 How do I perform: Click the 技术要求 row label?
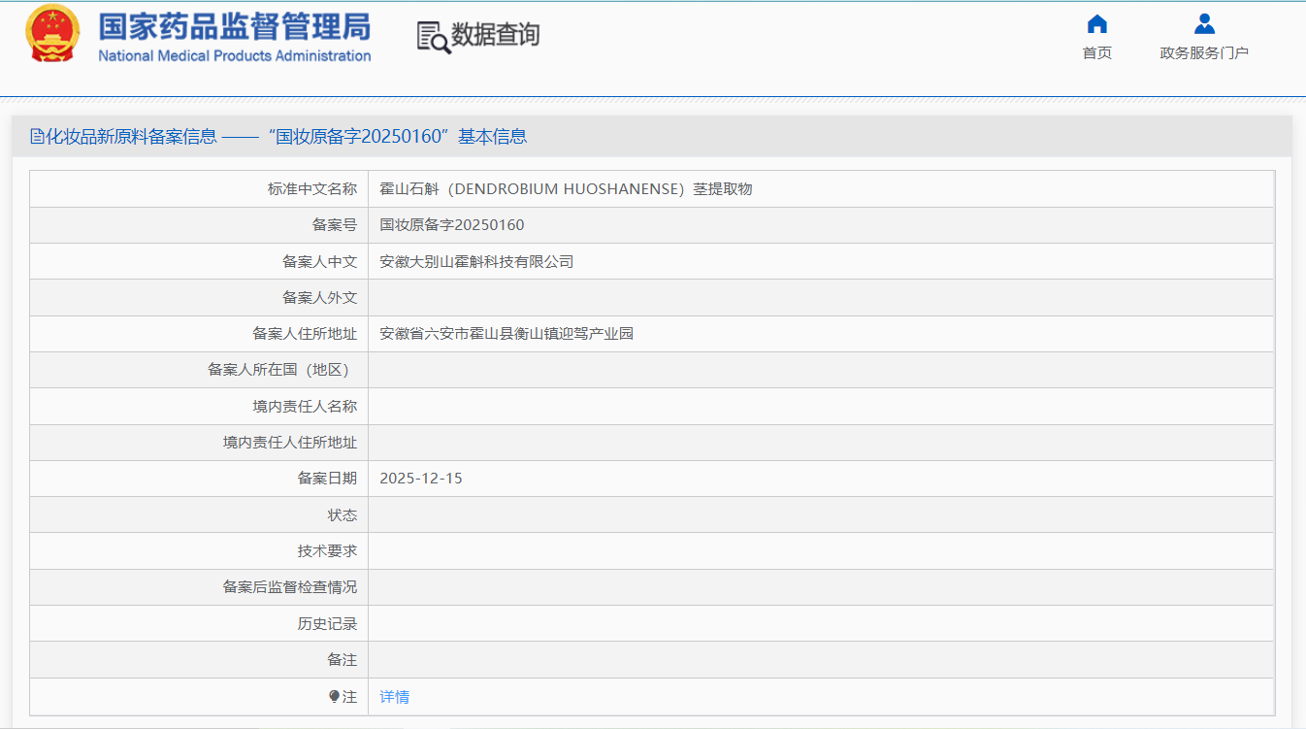[x=327, y=551]
